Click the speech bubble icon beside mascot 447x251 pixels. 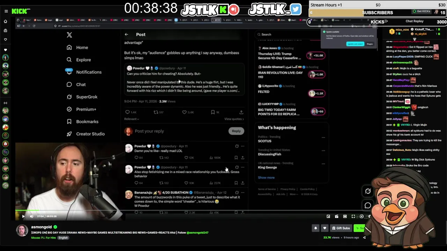pyautogui.click(x=368, y=205)
